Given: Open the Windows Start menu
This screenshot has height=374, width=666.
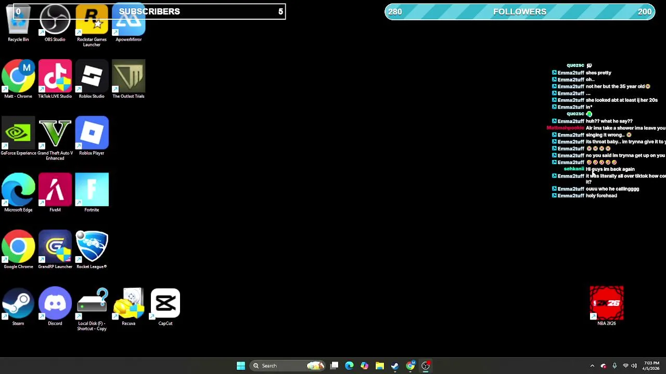Looking at the screenshot, I should coord(241,366).
